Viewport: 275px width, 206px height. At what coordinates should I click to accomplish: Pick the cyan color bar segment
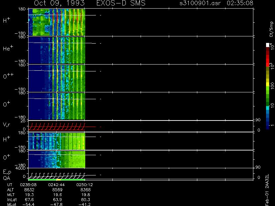click(268, 108)
